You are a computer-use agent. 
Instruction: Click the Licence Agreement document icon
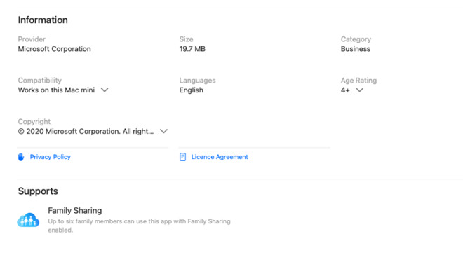click(183, 157)
